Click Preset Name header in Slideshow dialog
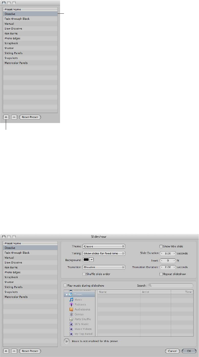The height and width of the screenshot is (357, 199). [x=30, y=243]
